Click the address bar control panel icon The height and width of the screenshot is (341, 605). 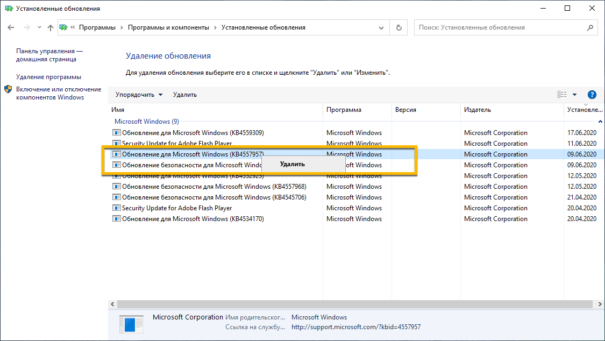coord(63,27)
